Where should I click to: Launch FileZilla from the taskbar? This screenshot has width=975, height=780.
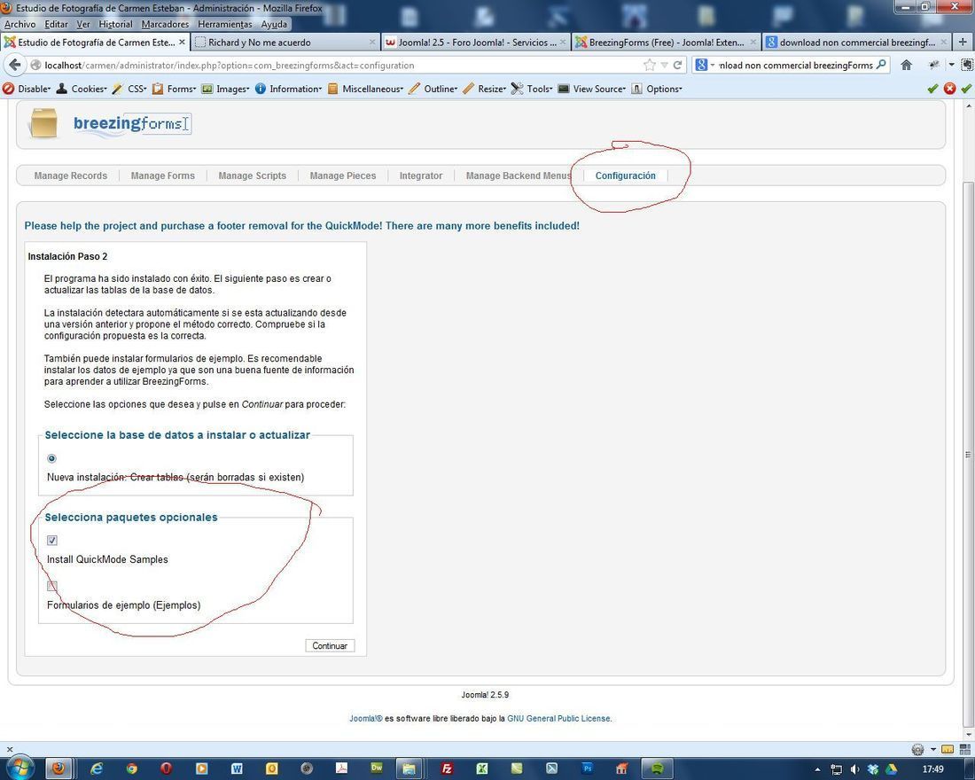tap(447, 768)
